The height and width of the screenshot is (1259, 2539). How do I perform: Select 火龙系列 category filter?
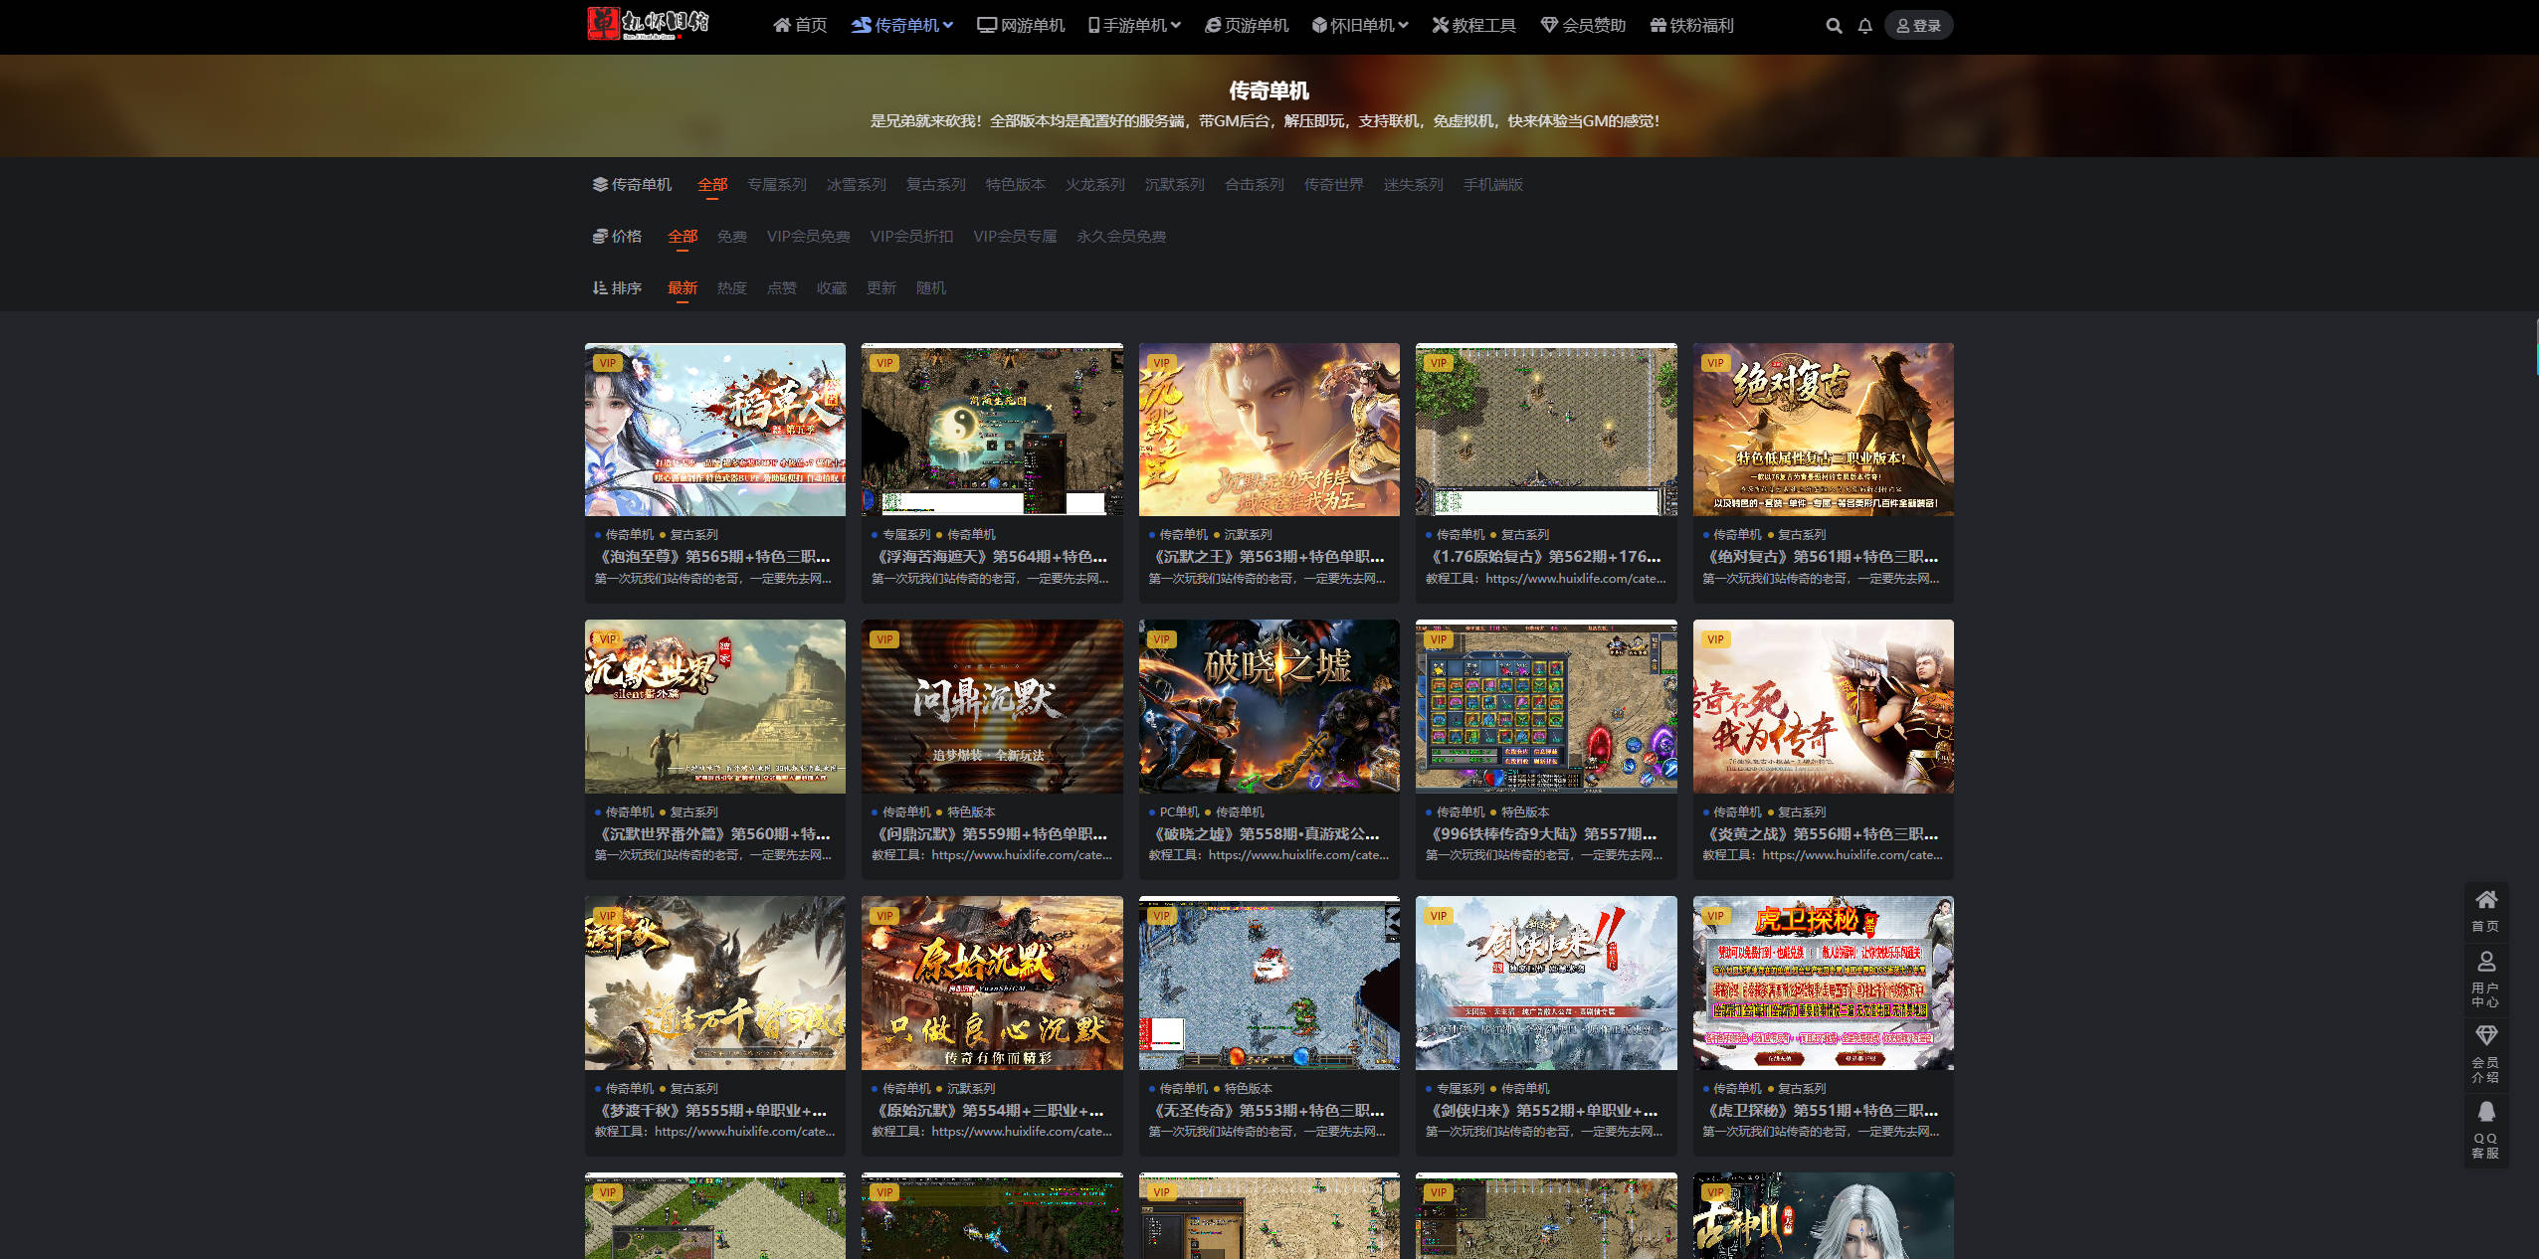pos(1095,185)
